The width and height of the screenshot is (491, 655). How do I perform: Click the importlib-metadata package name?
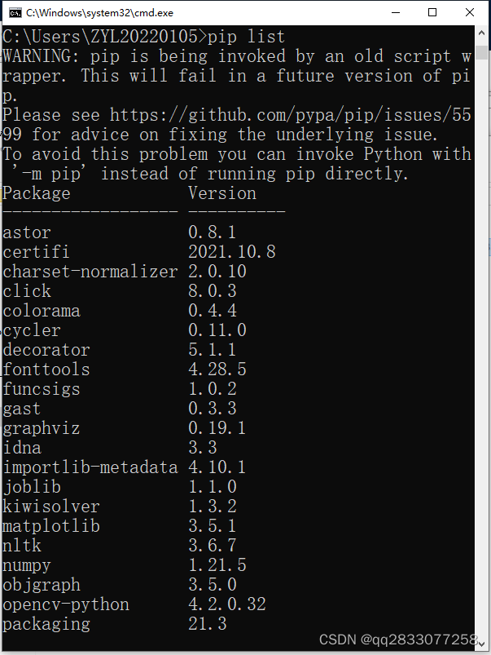click(x=90, y=467)
